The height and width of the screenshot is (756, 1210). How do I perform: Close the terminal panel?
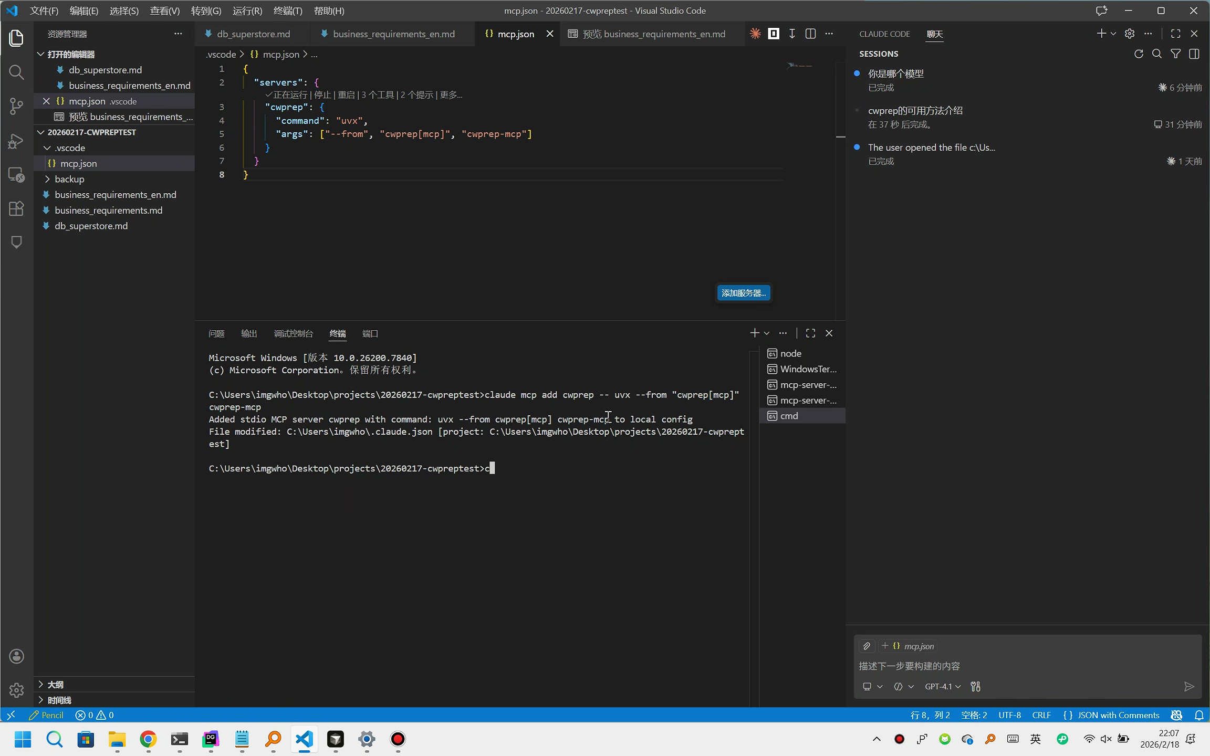829,333
